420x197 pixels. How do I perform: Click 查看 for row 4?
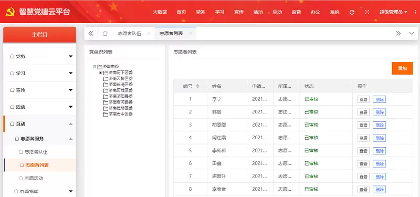click(363, 138)
